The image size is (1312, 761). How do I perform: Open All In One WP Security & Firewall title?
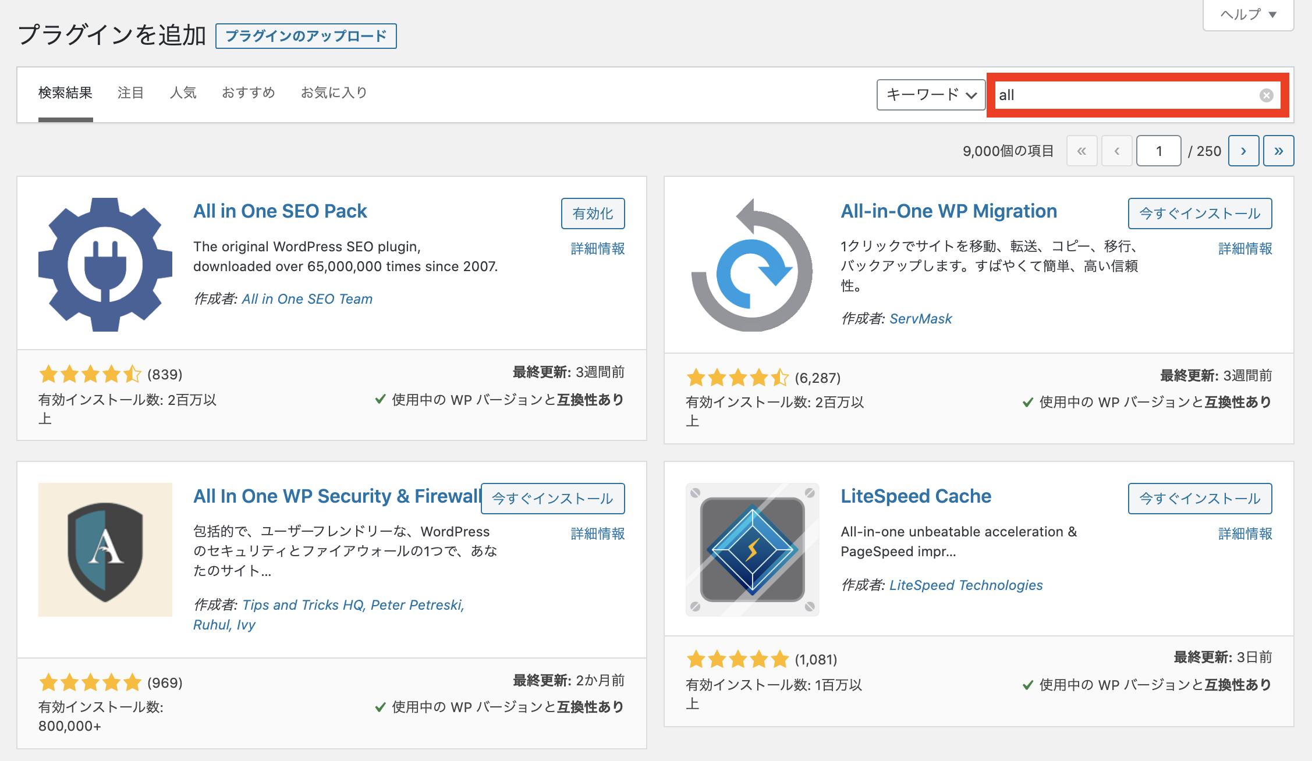pos(337,496)
